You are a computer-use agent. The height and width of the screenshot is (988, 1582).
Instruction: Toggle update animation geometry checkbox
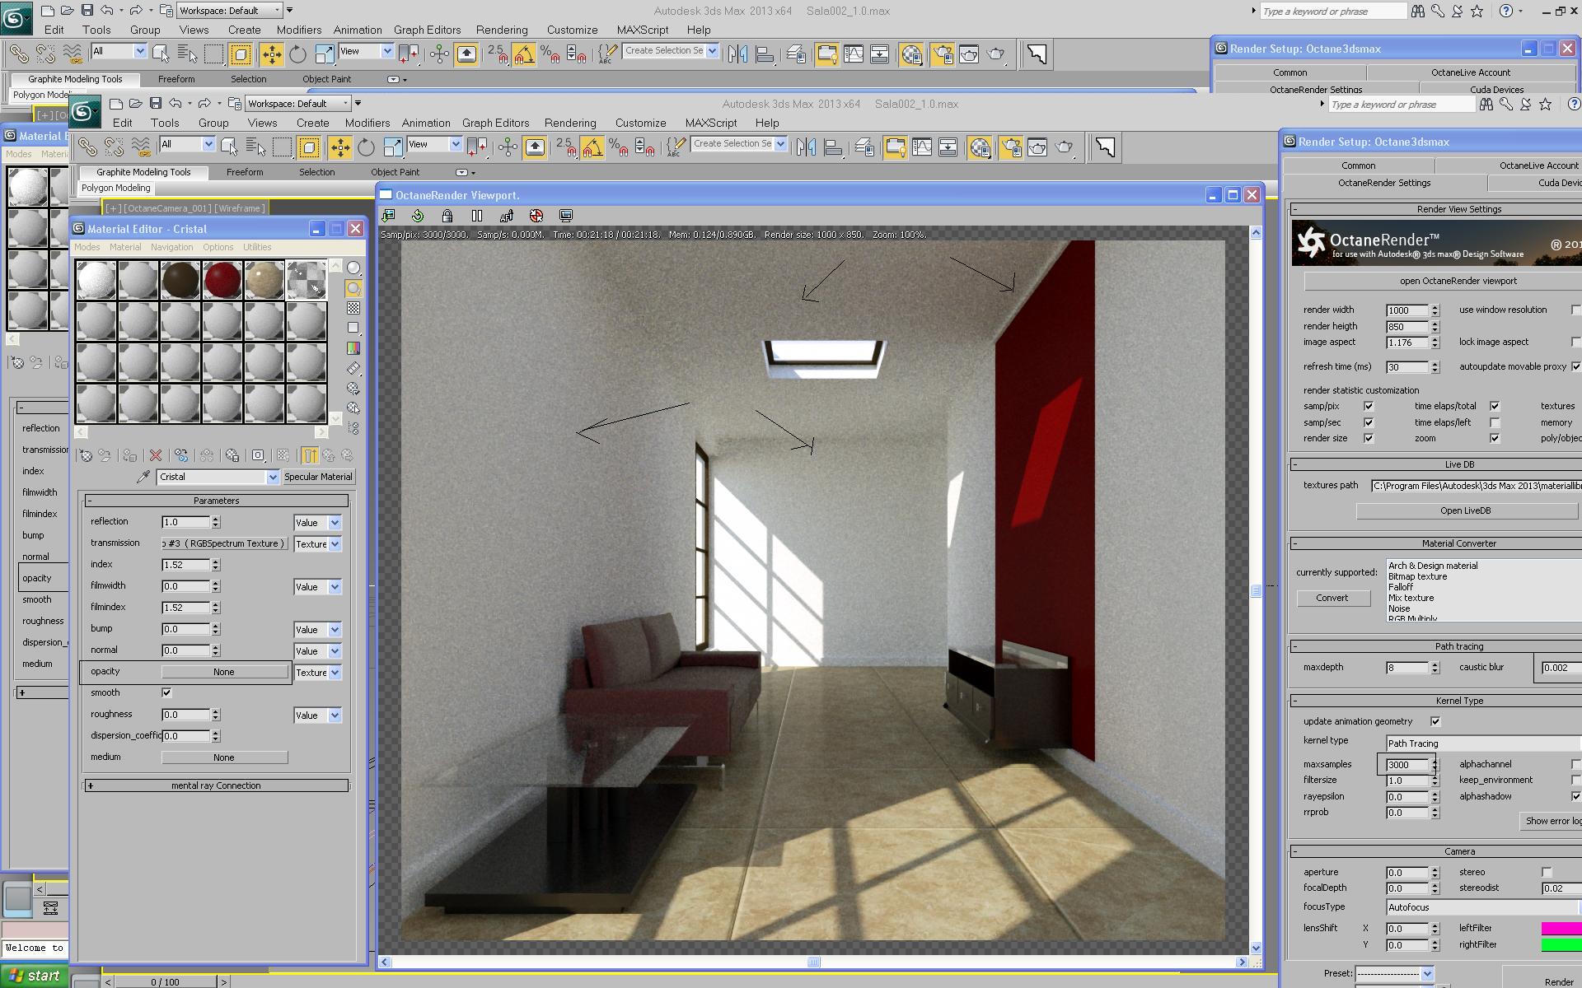tap(1435, 721)
